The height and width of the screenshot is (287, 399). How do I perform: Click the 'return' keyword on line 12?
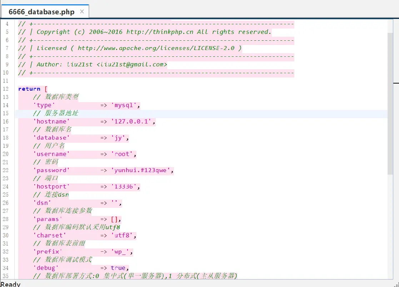point(29,89)
